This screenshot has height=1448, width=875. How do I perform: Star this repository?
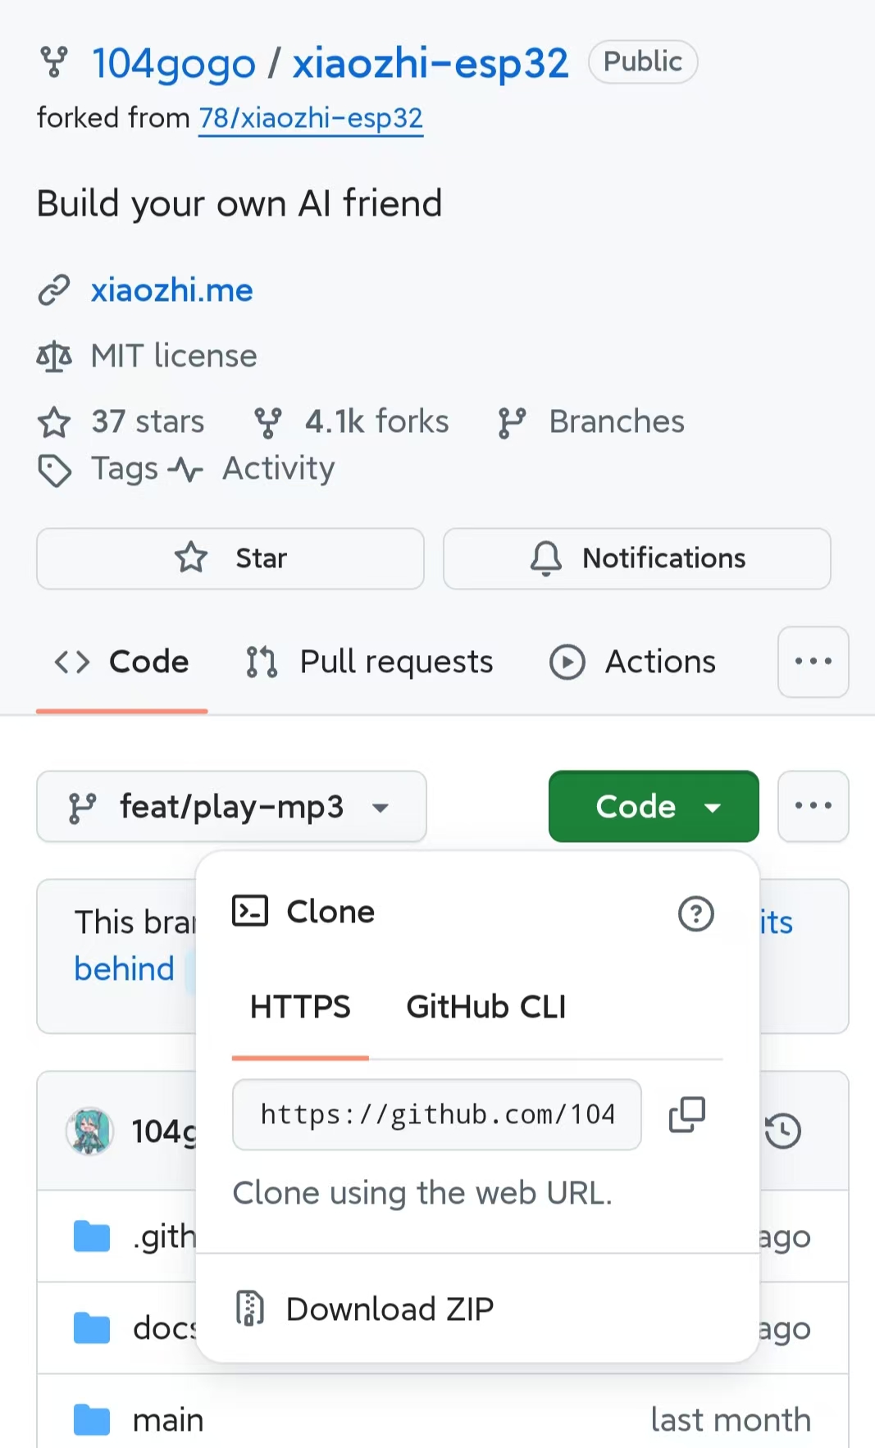point(230,558)
